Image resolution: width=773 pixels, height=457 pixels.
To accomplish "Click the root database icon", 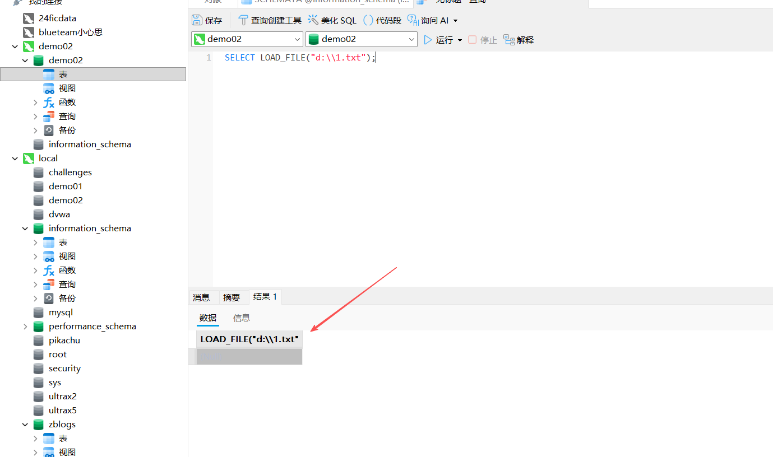I will click(x=38, y=355).
